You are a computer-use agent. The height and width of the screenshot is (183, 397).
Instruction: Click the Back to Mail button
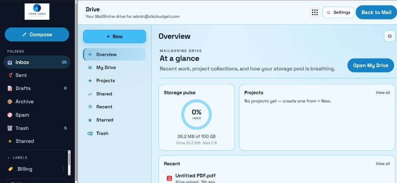376,12
